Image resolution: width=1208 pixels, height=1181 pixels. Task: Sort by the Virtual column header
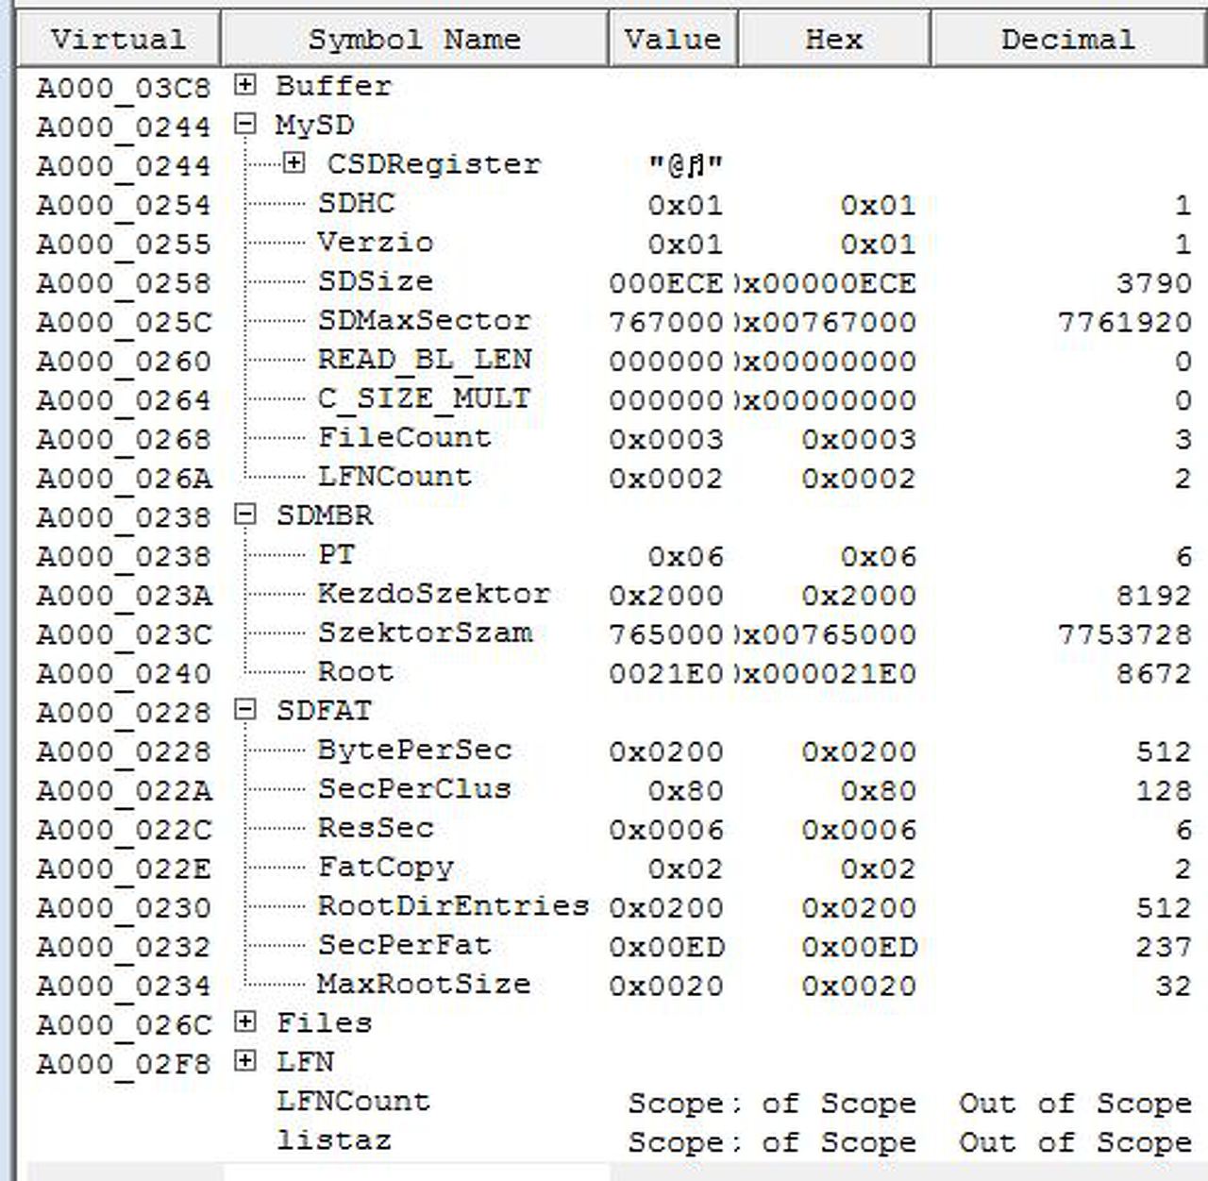(118, 39)
